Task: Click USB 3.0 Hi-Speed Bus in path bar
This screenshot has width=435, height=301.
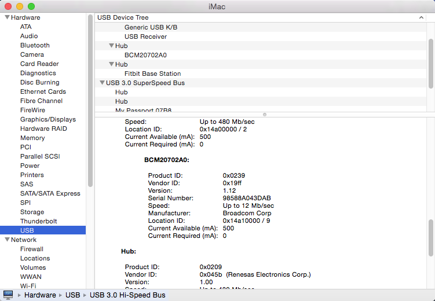Action: click(127, 295)
